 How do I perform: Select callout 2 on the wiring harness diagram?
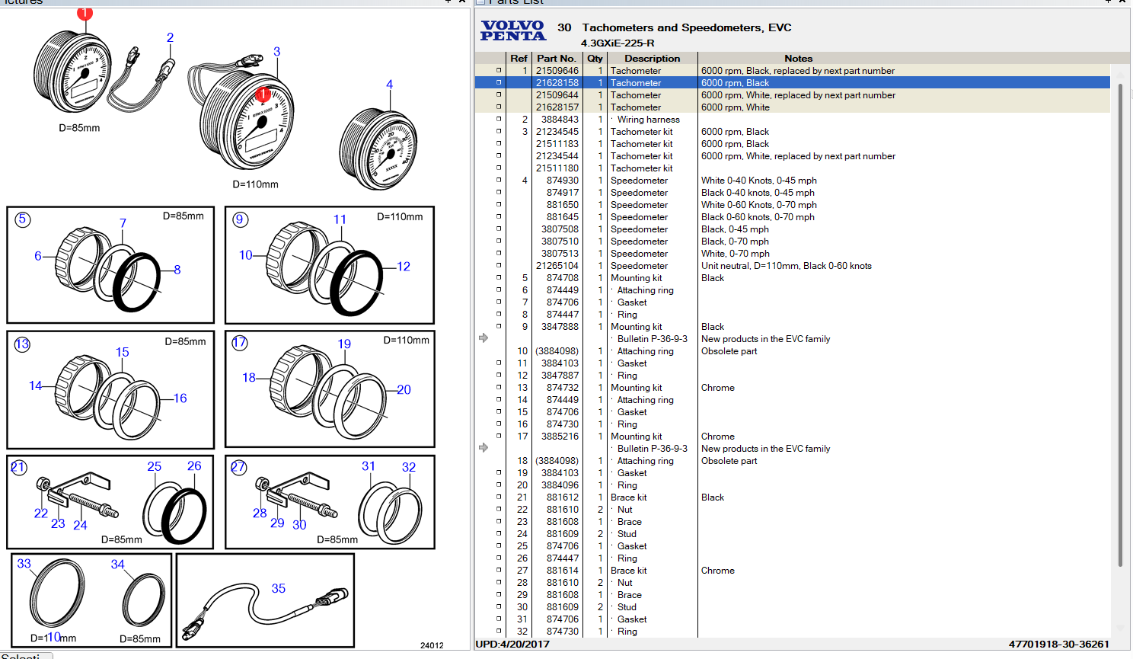click(x=170, y=37)
